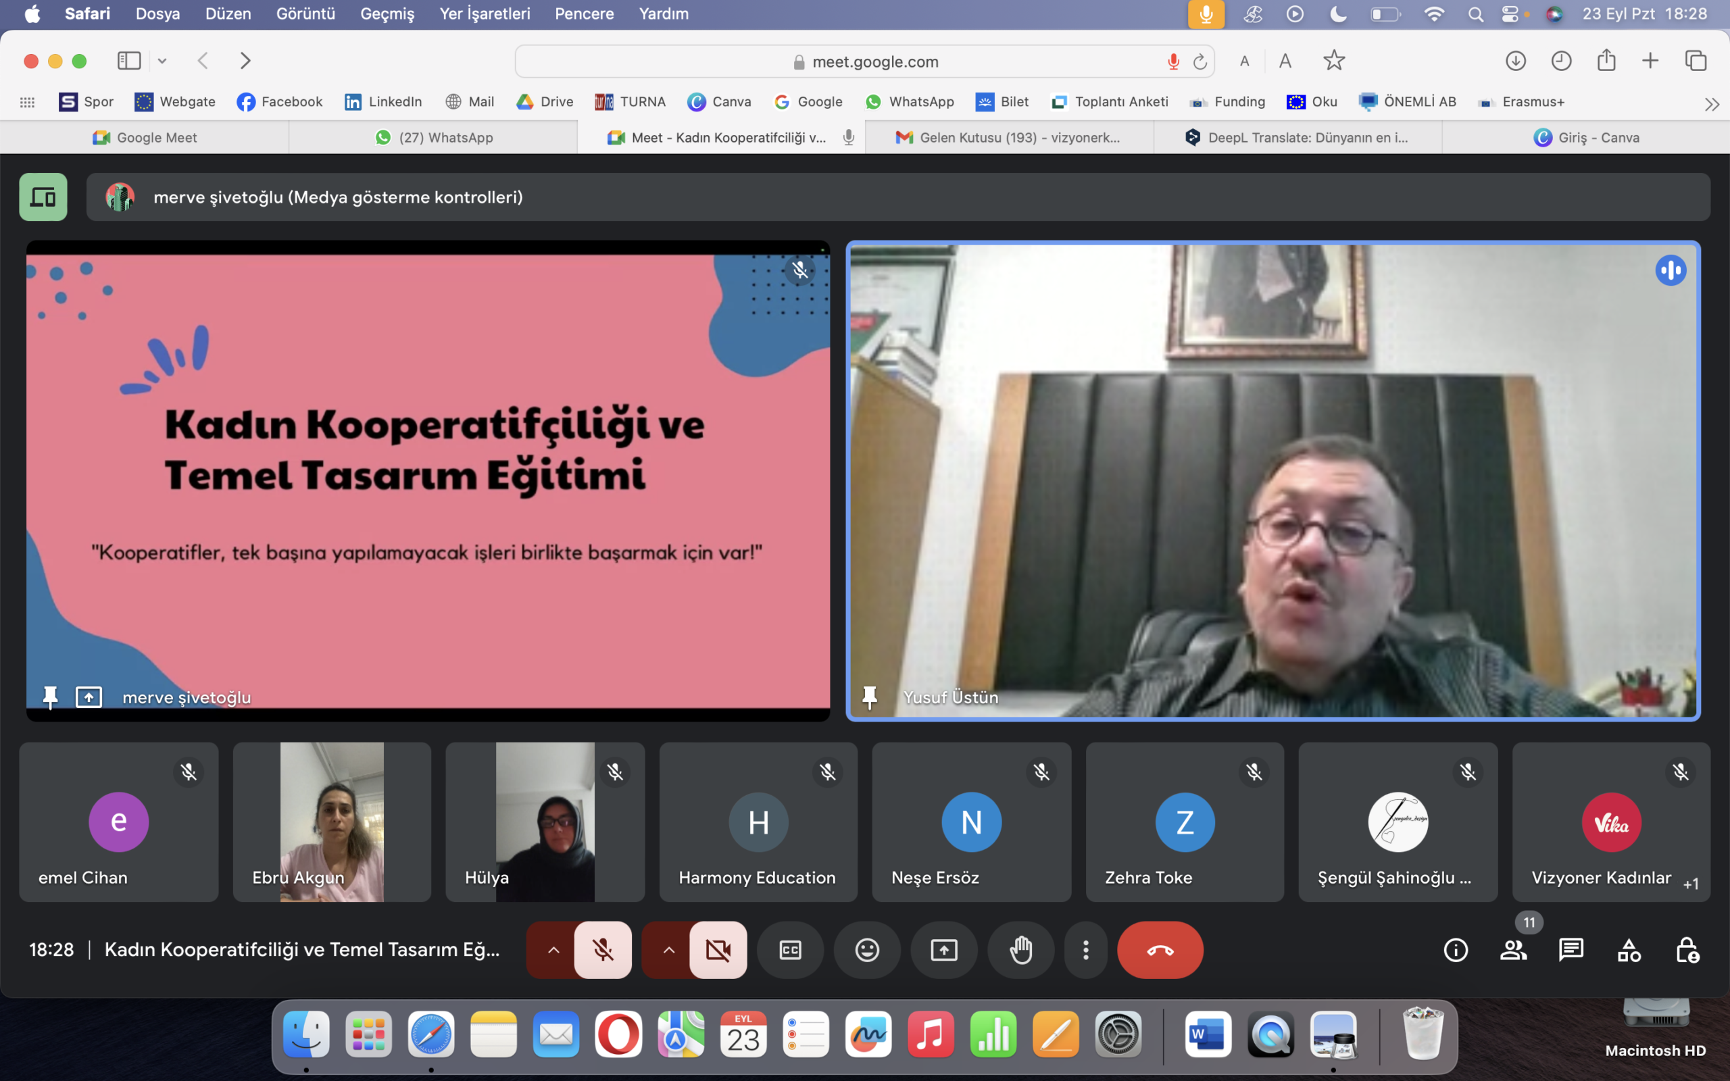Open the three-dot more options menu
The height and width of the screenshot is (1081, 1730).
tap(1085, 950)
